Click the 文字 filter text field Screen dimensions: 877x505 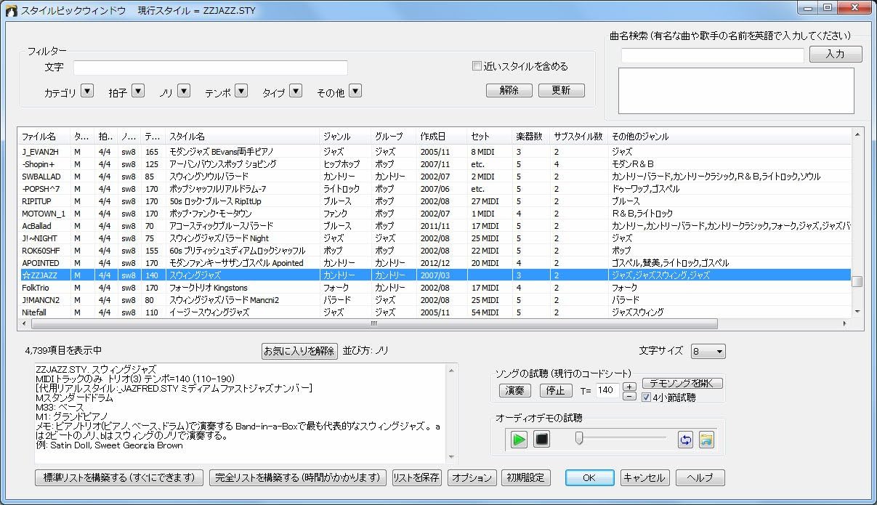[210, 68]
